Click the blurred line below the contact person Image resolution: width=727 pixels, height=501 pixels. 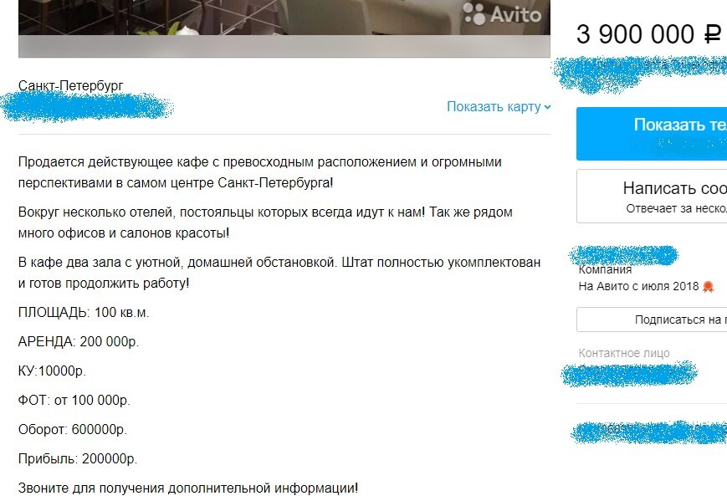pos(648,432)
